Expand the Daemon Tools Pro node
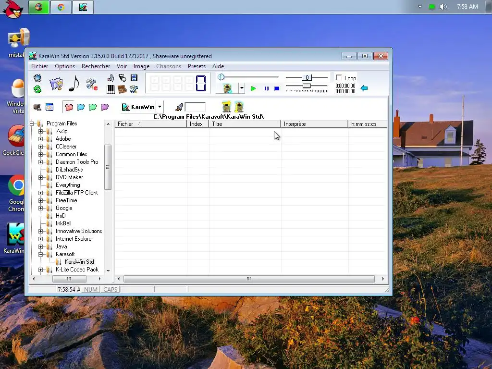This screenshot has width=492, height=369. [x=40, y=162]
